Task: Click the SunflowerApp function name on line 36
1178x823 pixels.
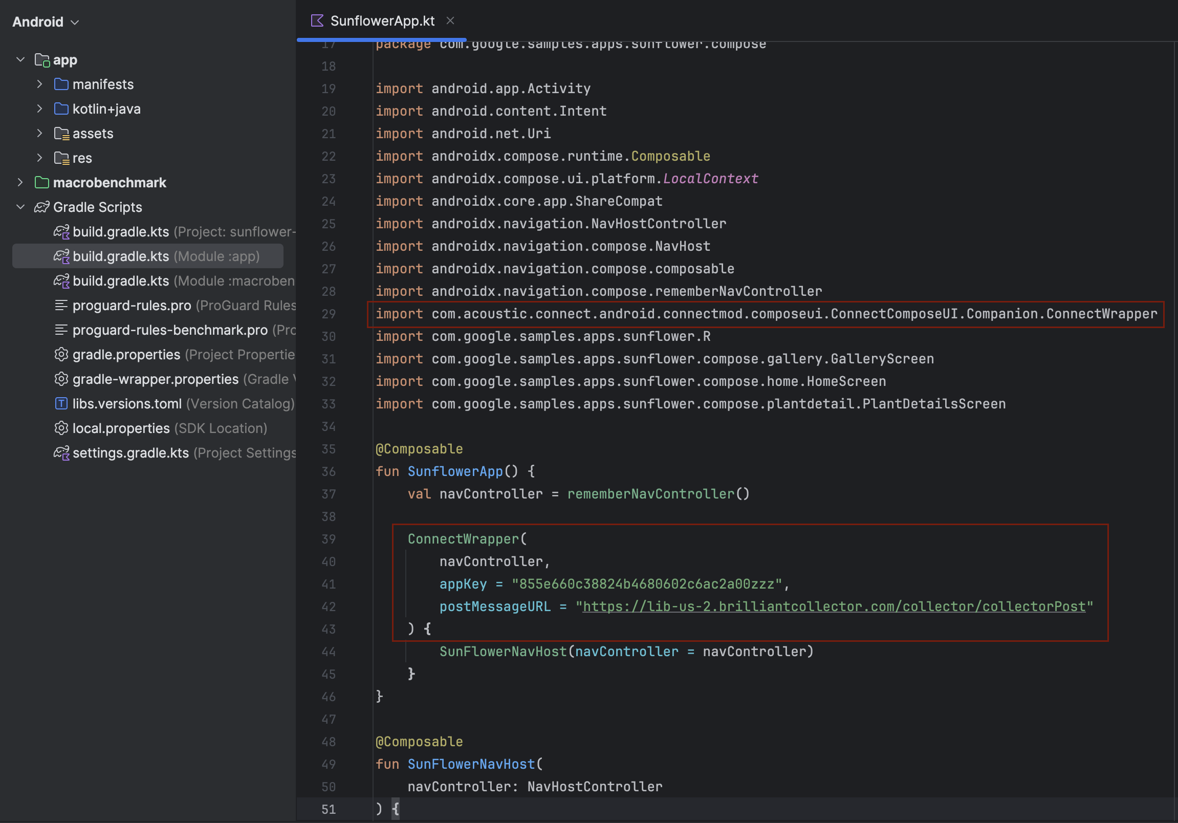Action: tap(455, 471)
